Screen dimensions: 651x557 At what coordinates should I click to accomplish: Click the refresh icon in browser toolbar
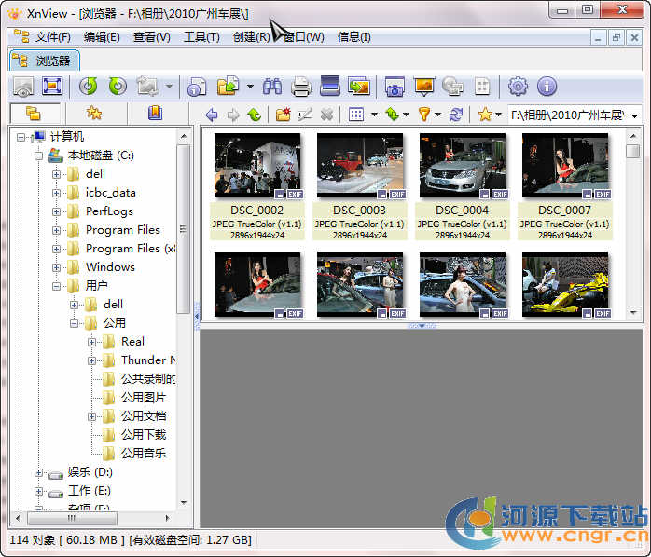[455, 115]
